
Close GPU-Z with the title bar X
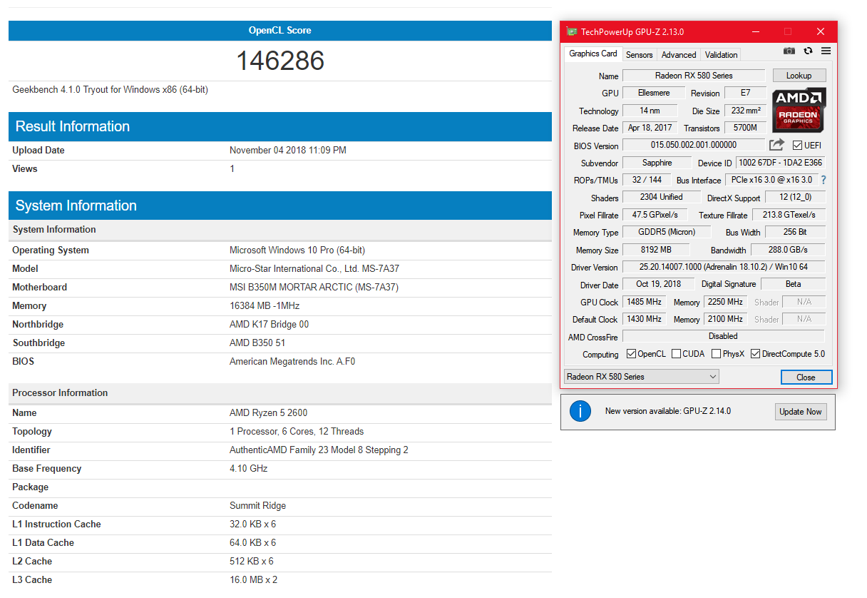click(821, 31)
